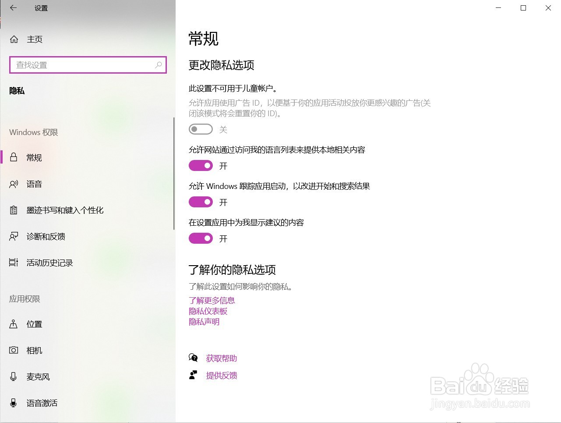The image size is (561, 423).
Task: Click the lock icon for 常规
Action: pos(14,157)
